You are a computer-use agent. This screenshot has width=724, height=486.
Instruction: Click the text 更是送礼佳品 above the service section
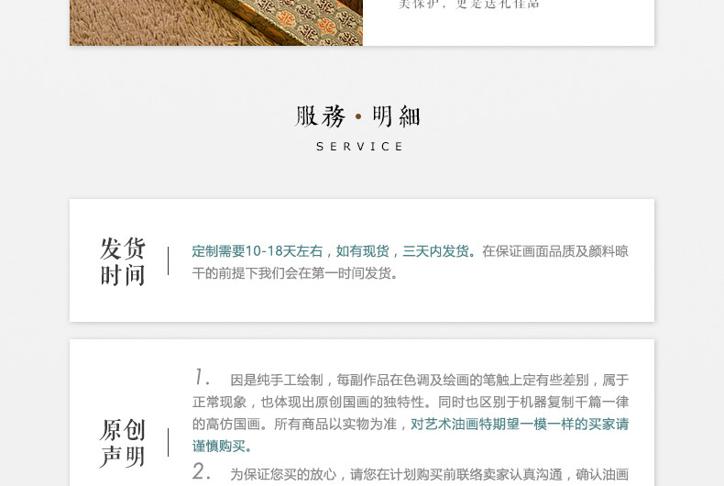[499, 5]
